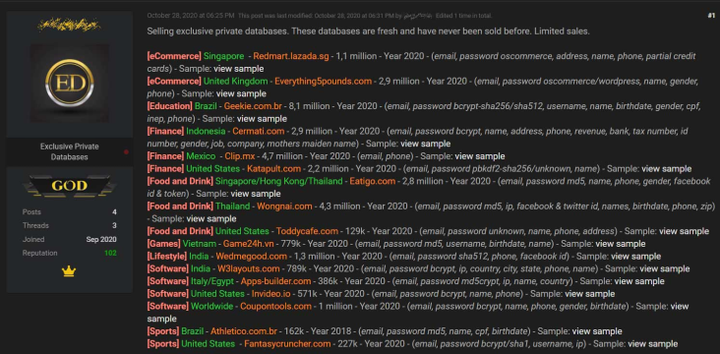Image resolution: width=720 pixels, height=354 pixels.
Task: Click the Everything5pounds.com site name
Action: click(323, 82)
